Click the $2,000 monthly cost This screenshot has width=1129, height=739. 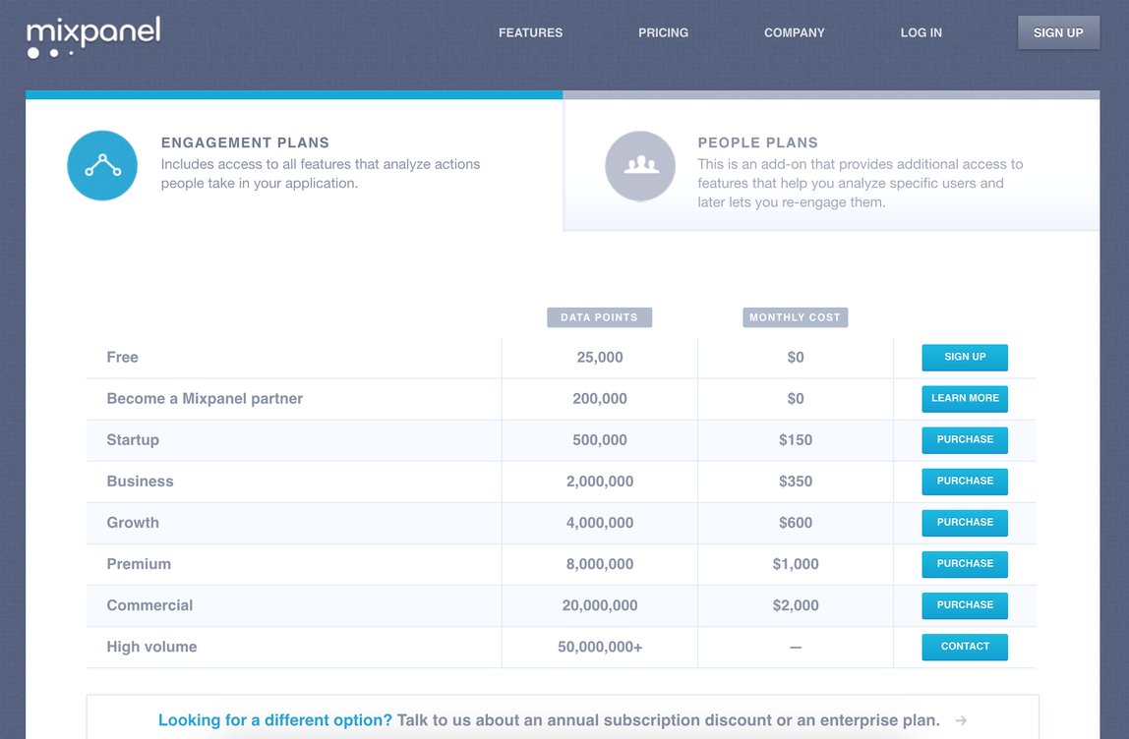point(796,606)
